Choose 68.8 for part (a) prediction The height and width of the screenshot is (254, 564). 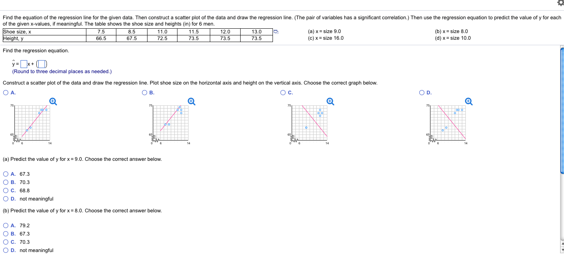(x=6, y=190)
